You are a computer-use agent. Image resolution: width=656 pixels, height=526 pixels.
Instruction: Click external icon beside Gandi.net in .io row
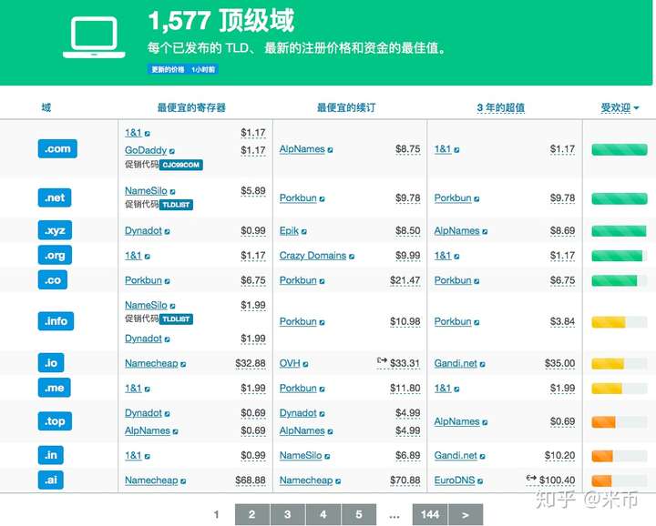[x=482, y=364]
